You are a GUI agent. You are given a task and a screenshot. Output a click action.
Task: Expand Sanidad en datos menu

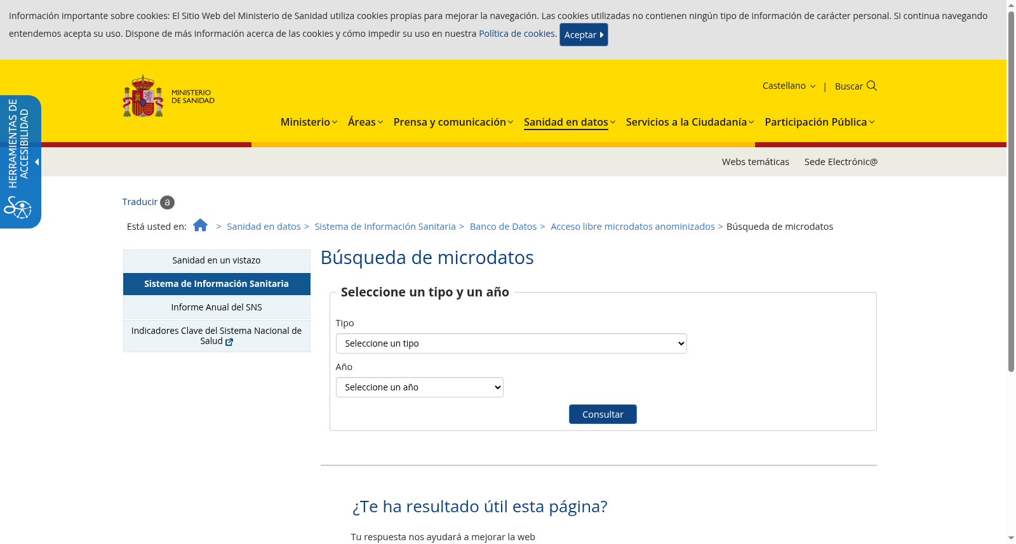click(570, 122)
